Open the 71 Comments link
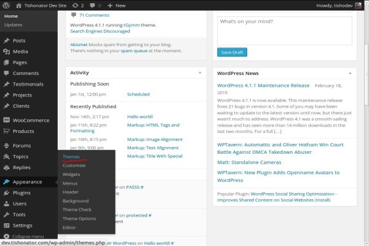 pos(94,15)
